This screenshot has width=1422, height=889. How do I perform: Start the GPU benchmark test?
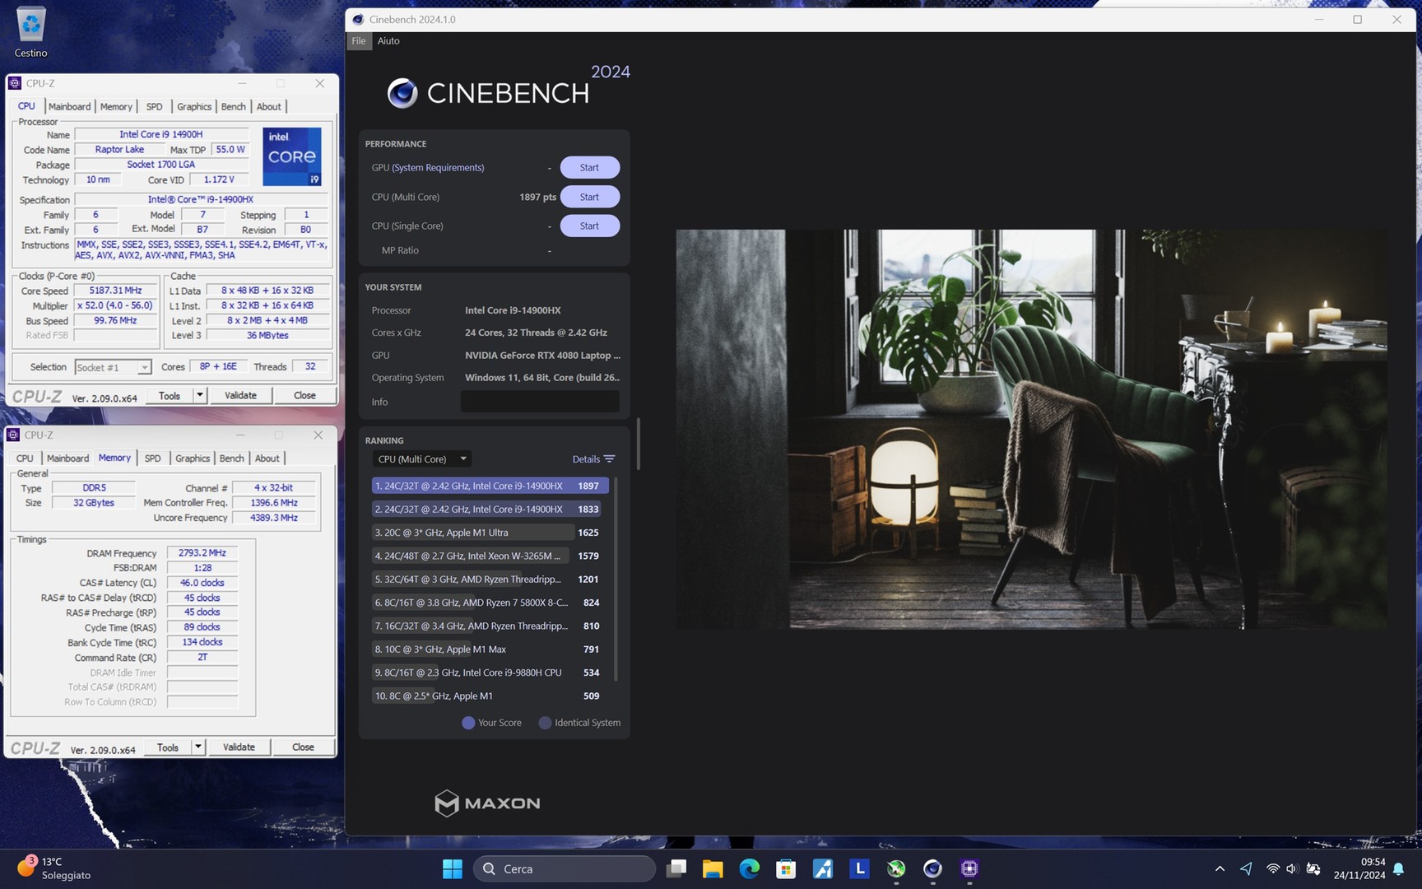589,168
